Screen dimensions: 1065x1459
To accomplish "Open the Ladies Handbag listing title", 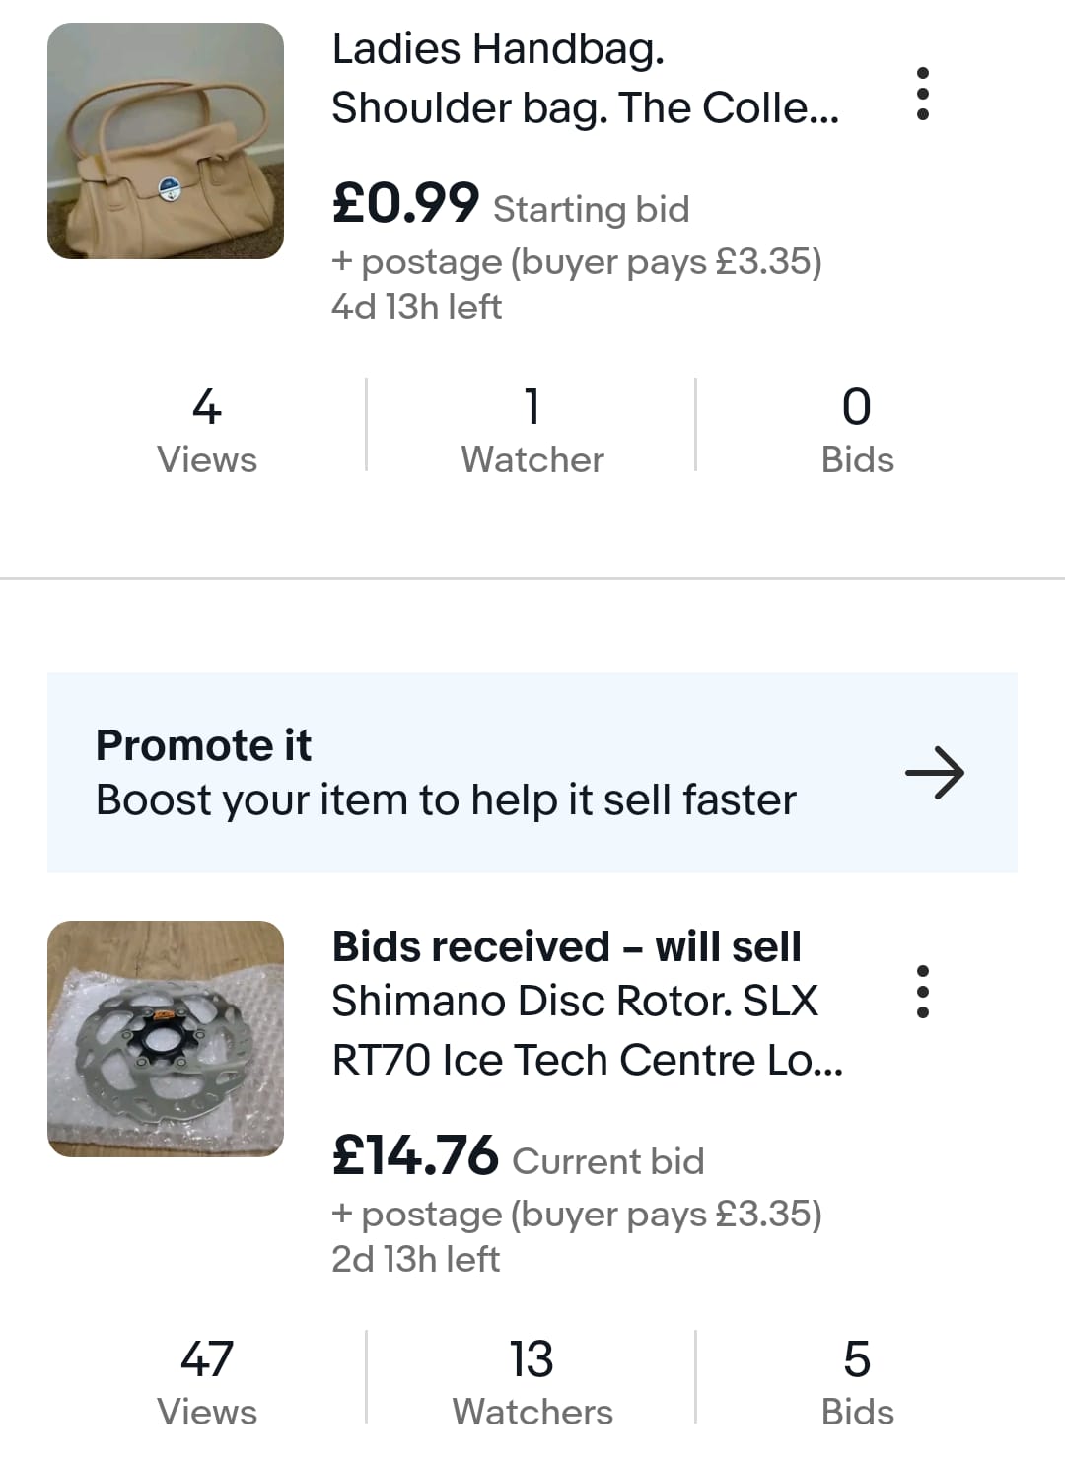I will [585, 78].
